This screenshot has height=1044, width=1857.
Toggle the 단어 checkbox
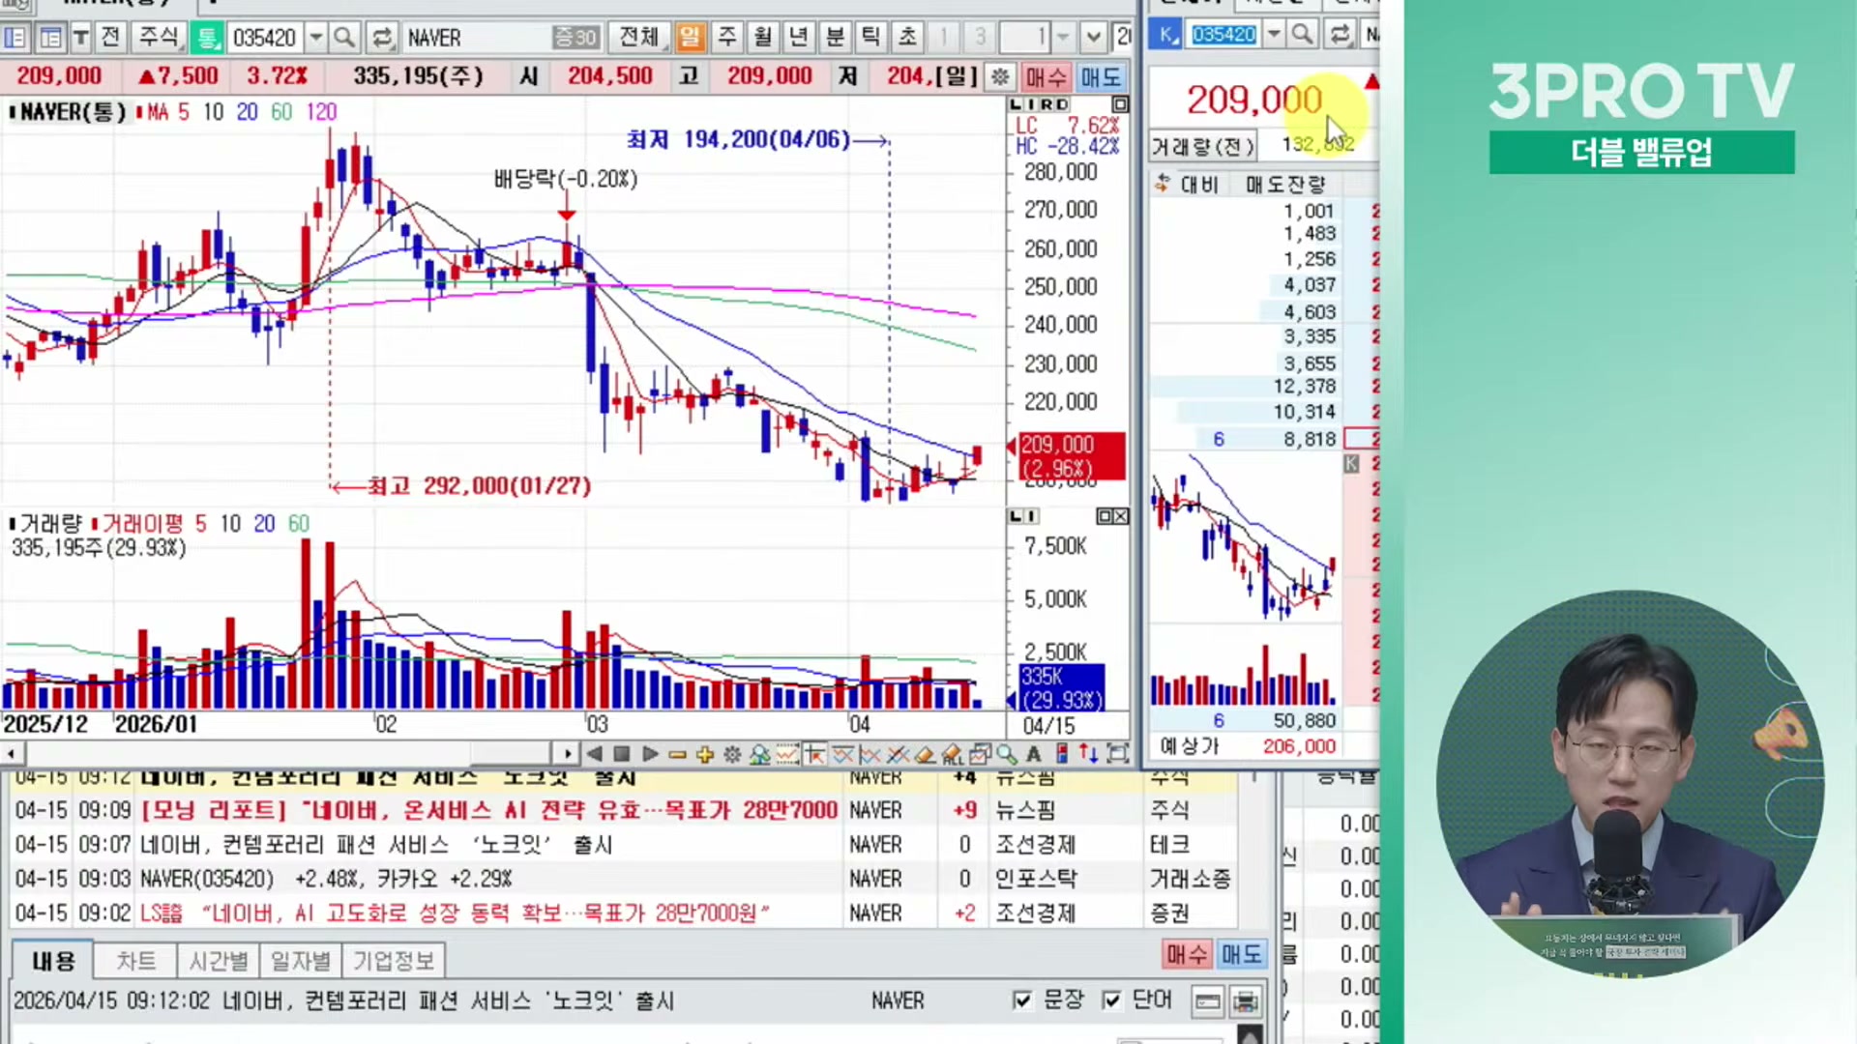point(1111,1000)
